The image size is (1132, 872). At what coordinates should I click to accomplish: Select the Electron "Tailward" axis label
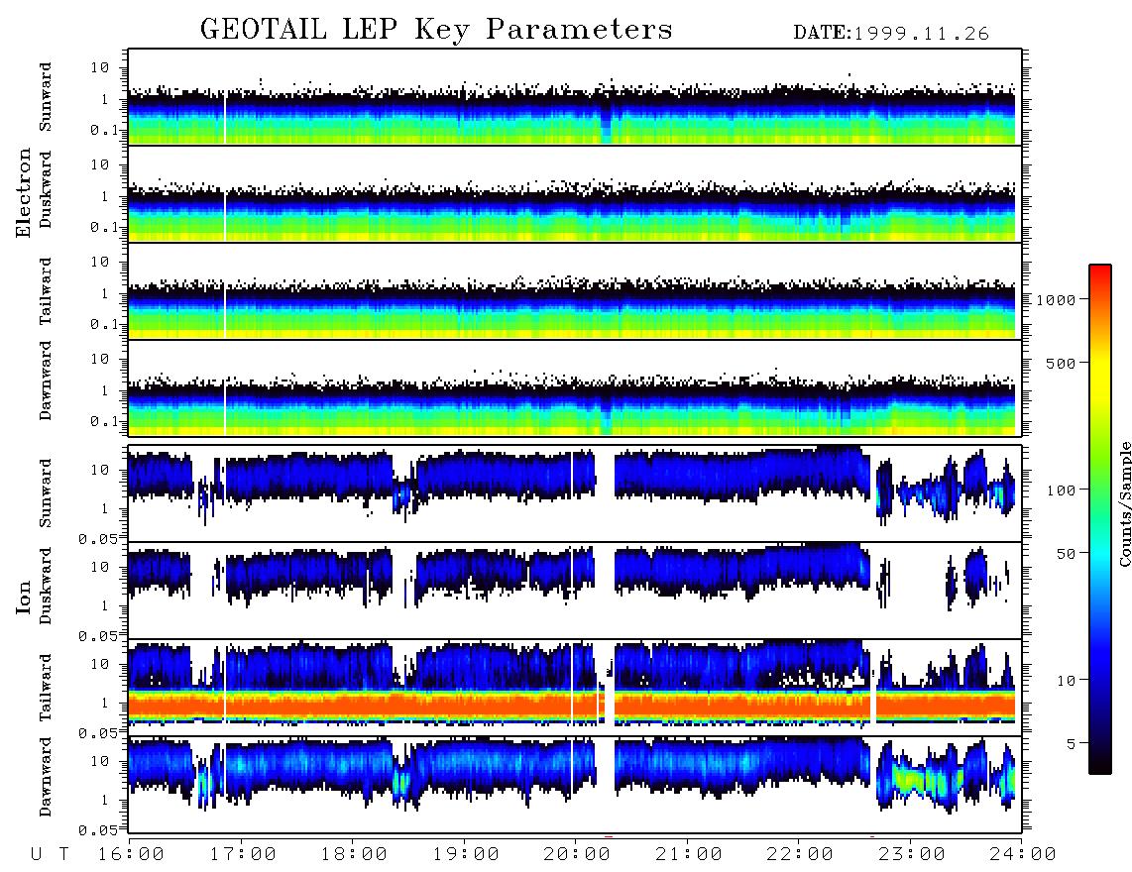(46, 290)
